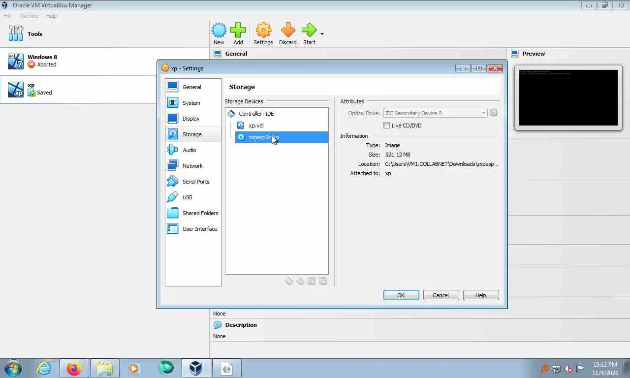Screen dimensions: 630x378
Task: Click the VirtualBox taskbar button
Action: point(196,368)
